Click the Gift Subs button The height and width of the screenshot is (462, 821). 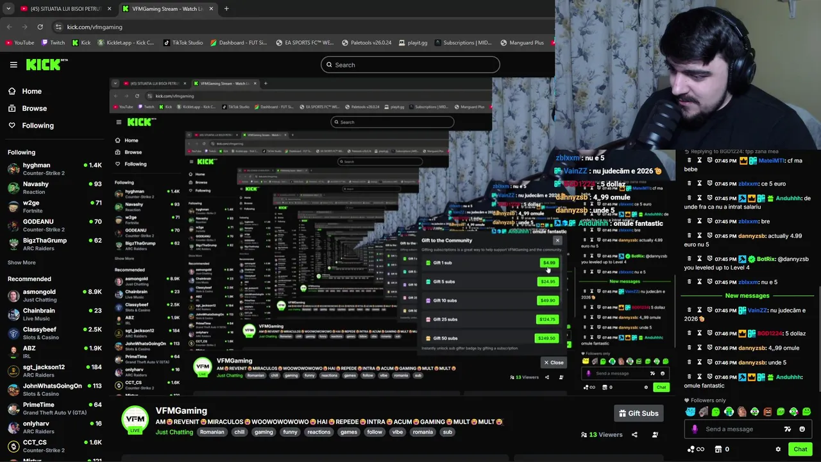tap(638, 413)
